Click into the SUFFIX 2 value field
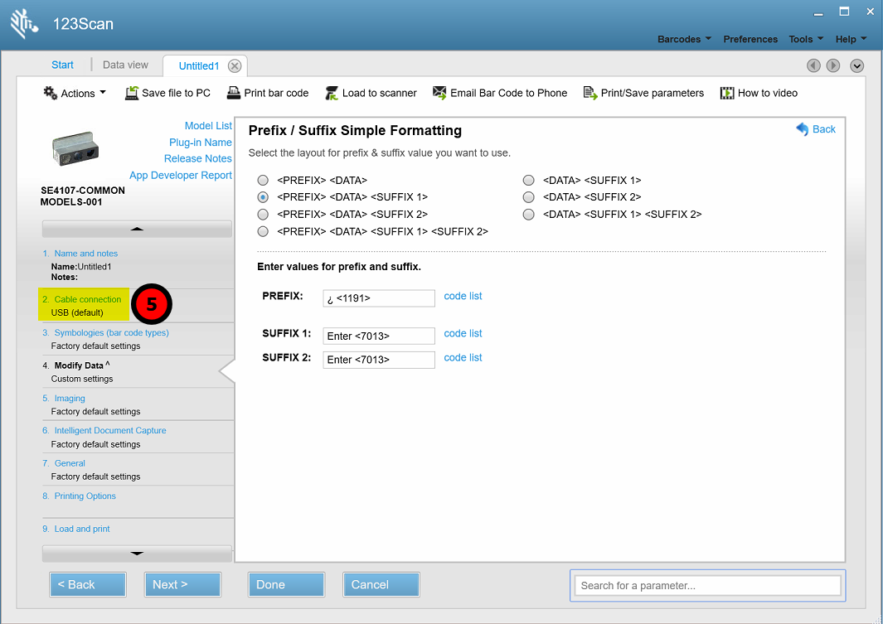 379,360
